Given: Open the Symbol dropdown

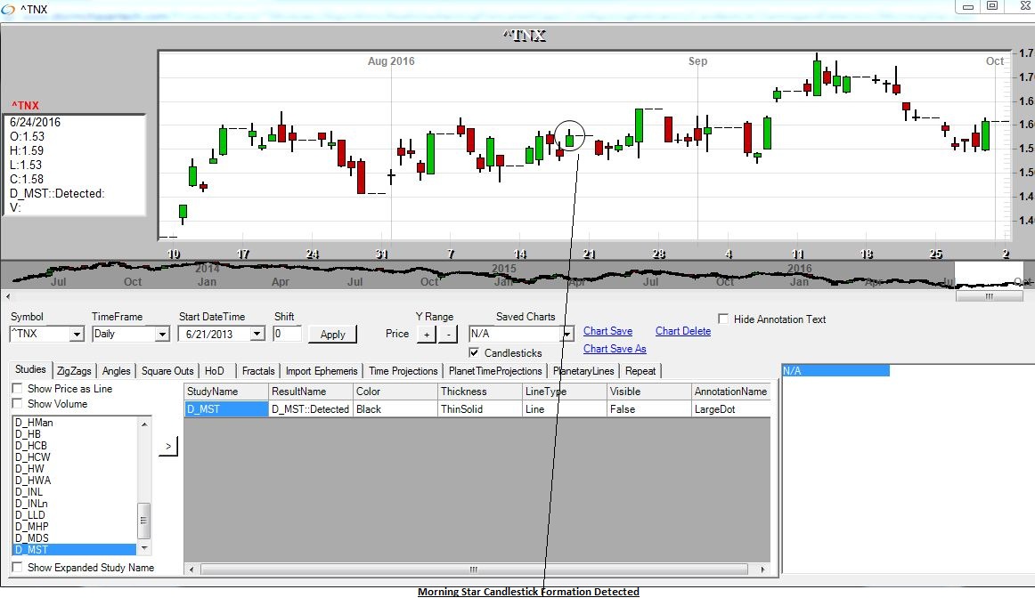Looking at the screenshot, I should (76, 335).
